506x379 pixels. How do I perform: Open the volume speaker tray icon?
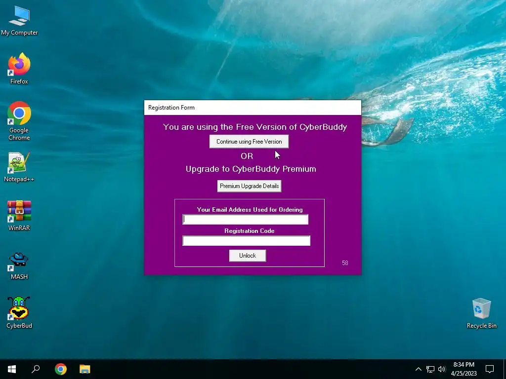442,369
